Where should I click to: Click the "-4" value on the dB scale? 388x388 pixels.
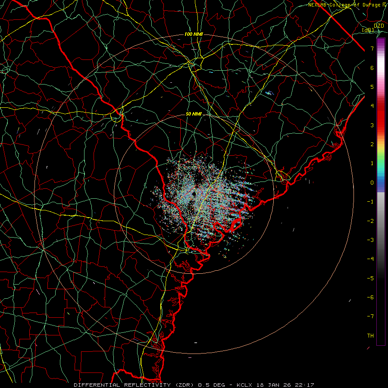pyautogui.click(x=370, y=259)
